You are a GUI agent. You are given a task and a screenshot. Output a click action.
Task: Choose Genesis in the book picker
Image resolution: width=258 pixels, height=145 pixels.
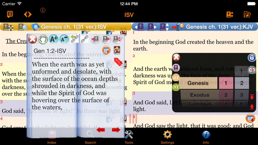click(x=199, y=83)
